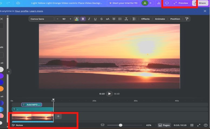This screenshot has width=210, height=129.
Task: Adjust the zoom slider handle
Action: 121,125
